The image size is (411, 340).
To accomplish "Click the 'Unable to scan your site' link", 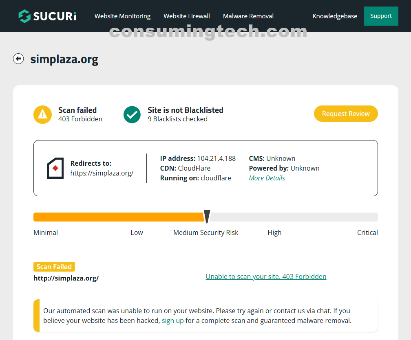I will (x=266, y=276).
